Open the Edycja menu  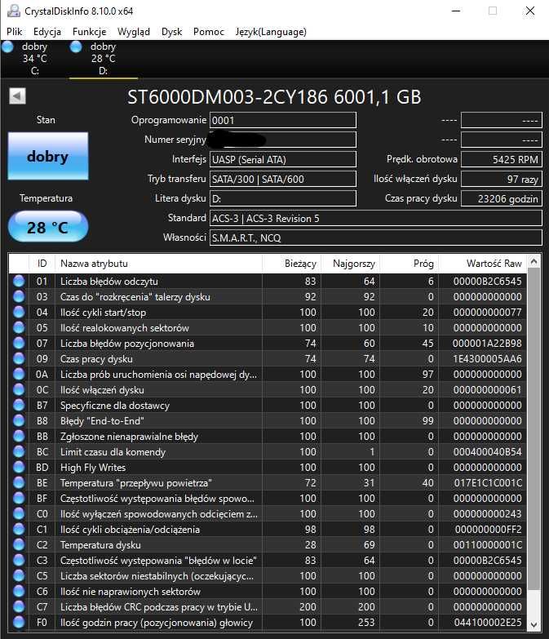coord(47,32)
